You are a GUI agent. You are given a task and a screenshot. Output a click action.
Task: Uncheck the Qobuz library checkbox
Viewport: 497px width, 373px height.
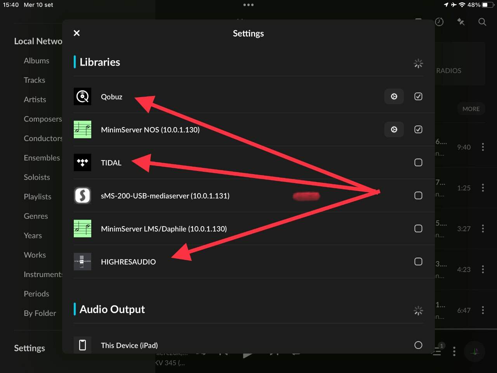[x=418, y=96]
